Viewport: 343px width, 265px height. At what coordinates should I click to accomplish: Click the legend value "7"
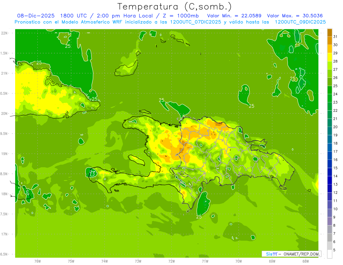[334, 234]
